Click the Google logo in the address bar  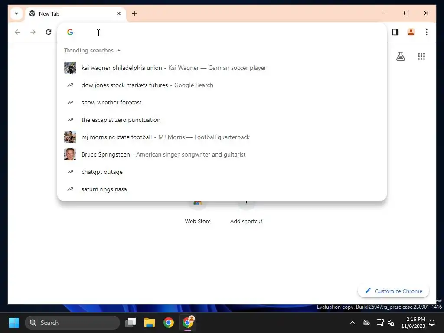(70, 32)
